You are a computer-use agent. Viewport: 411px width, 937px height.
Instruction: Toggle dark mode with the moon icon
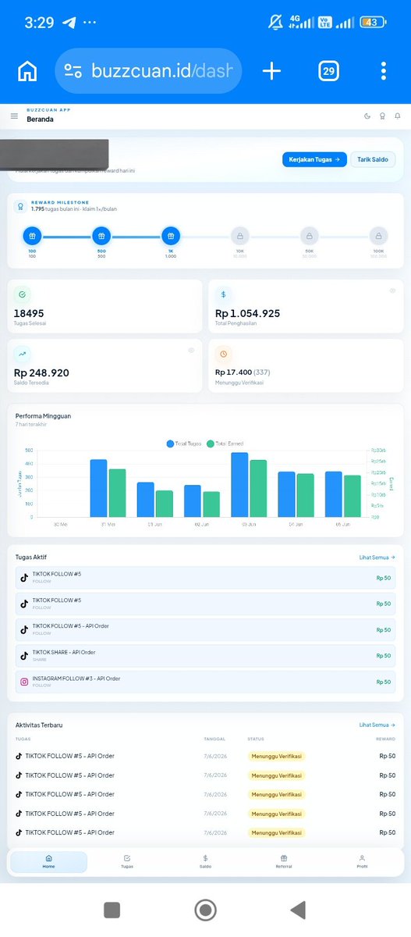[x=367, y=116]
